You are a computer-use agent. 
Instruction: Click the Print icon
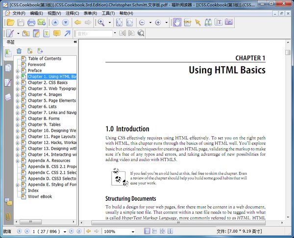31,23
